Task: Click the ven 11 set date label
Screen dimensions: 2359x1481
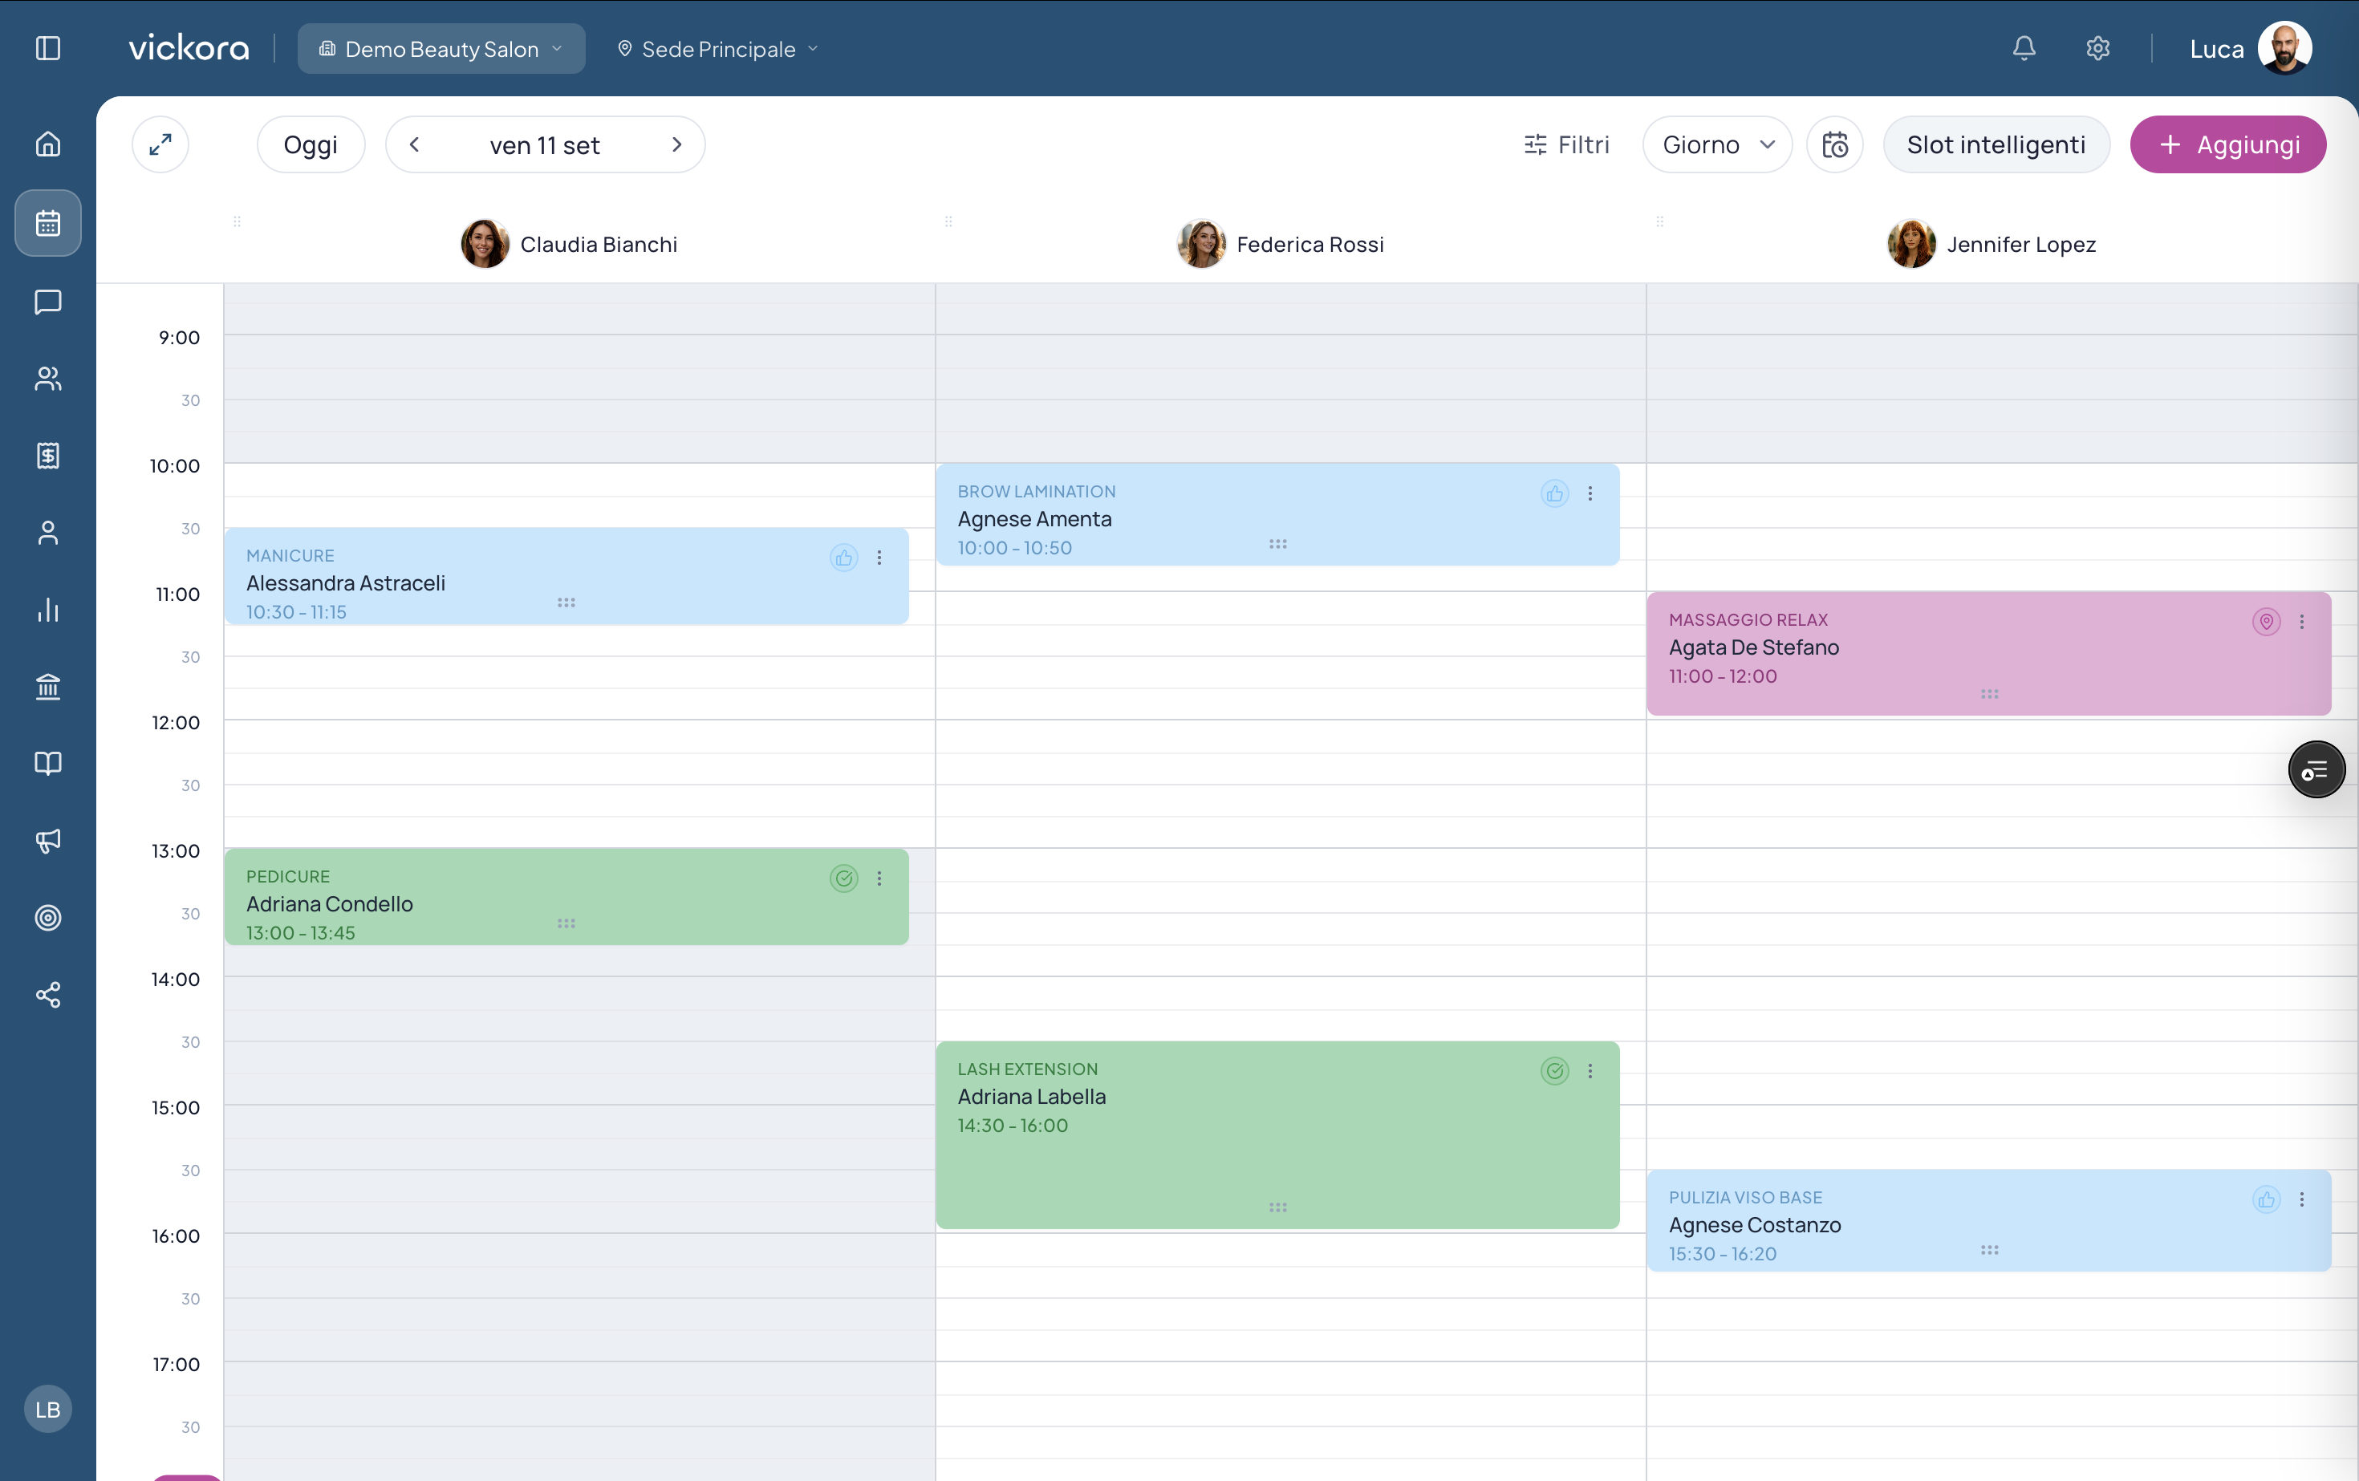Action: point(545,146)
